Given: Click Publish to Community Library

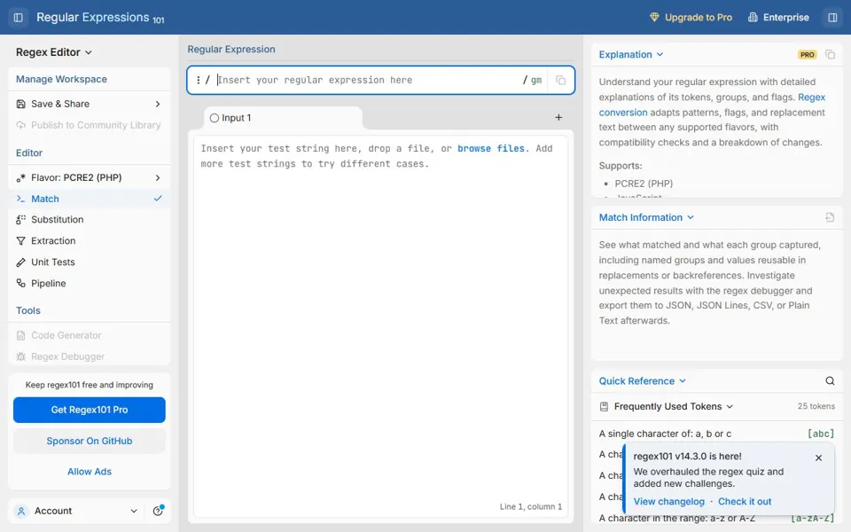Looking at the screenshot, I should (x=90, y=125).
